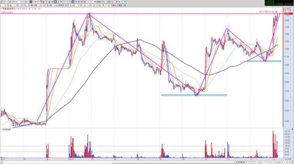294x164 pixels.
Task: Click the horizontal scrollbar left arrow
Action: (1, 162)
